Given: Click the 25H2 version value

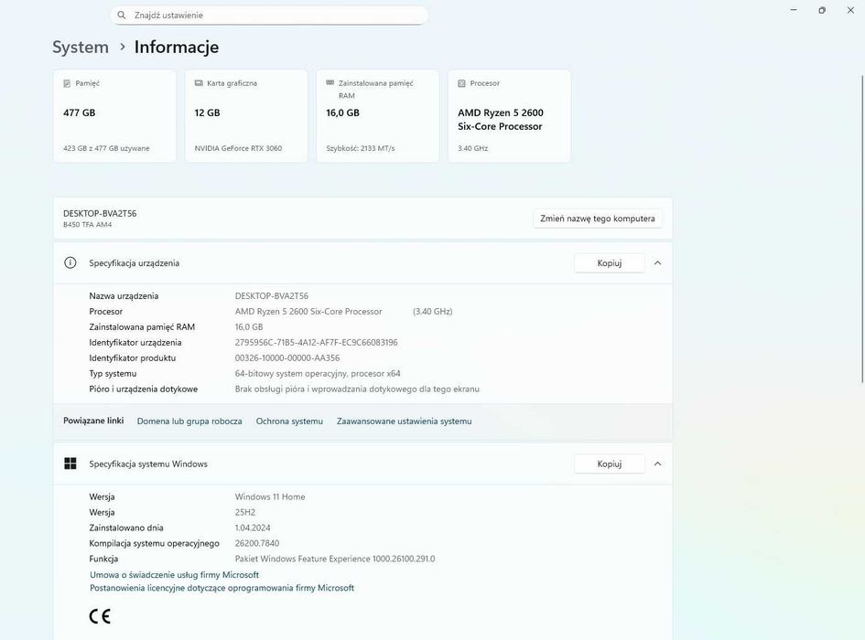Looking at the screenshot, I should pos(245,512).
